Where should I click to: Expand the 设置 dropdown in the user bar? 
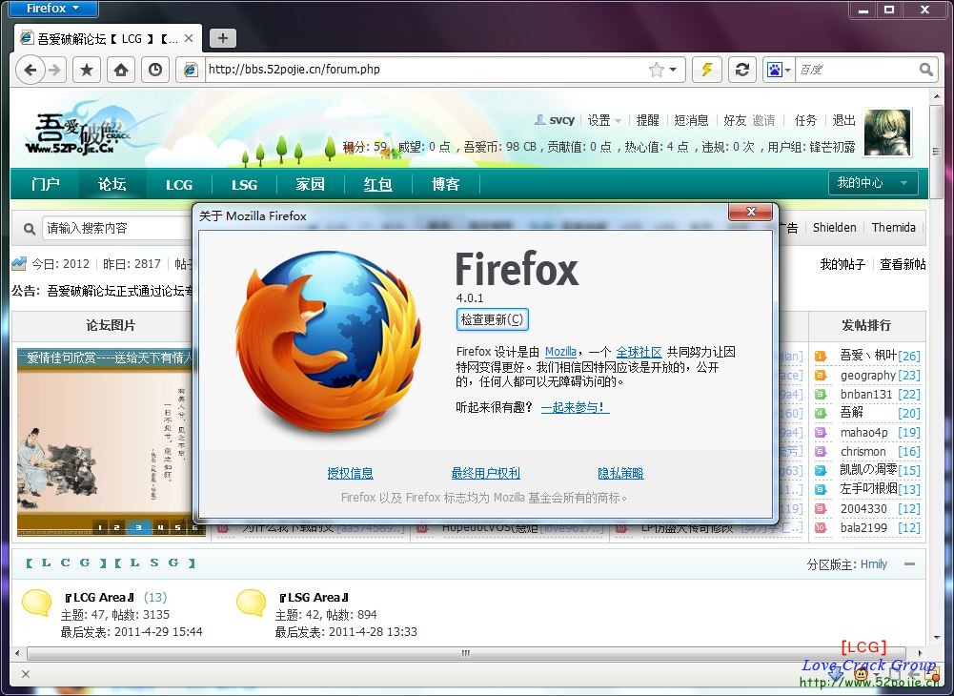[618, 120]
